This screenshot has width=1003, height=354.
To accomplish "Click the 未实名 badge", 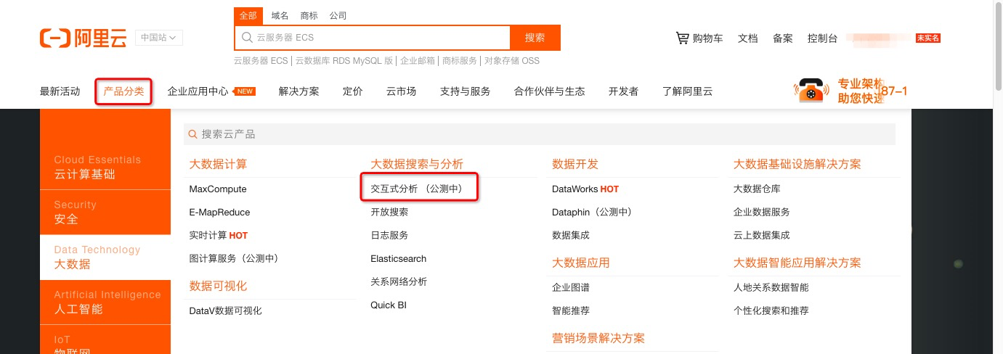I will click(x=928, y=38).
